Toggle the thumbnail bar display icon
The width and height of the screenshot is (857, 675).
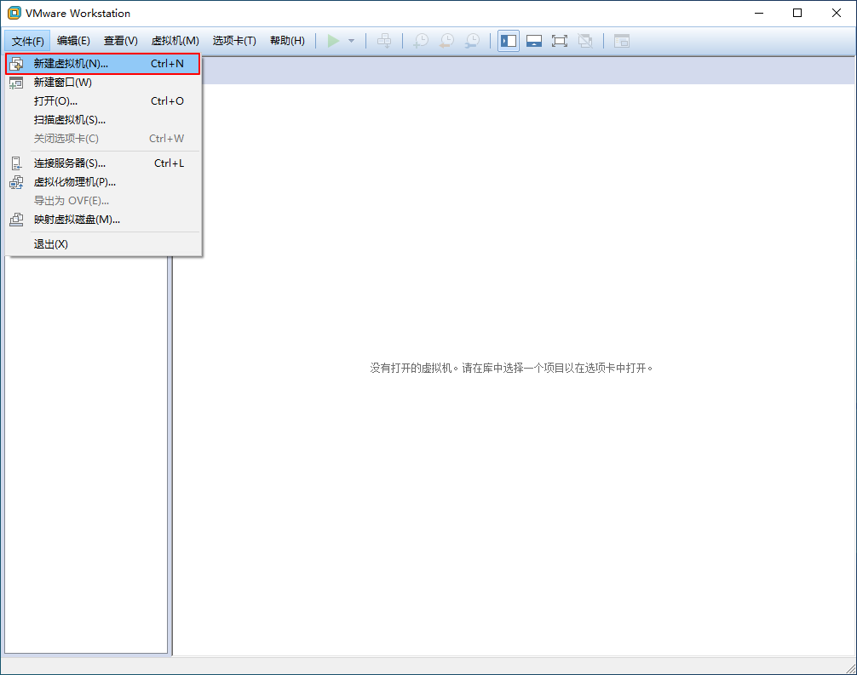534,40
